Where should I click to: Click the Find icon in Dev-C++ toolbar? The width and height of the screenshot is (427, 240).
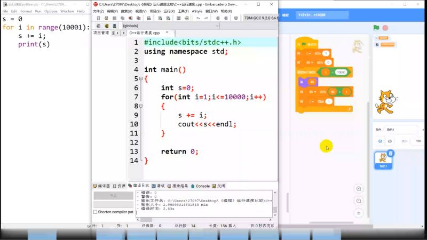[160, 18]
